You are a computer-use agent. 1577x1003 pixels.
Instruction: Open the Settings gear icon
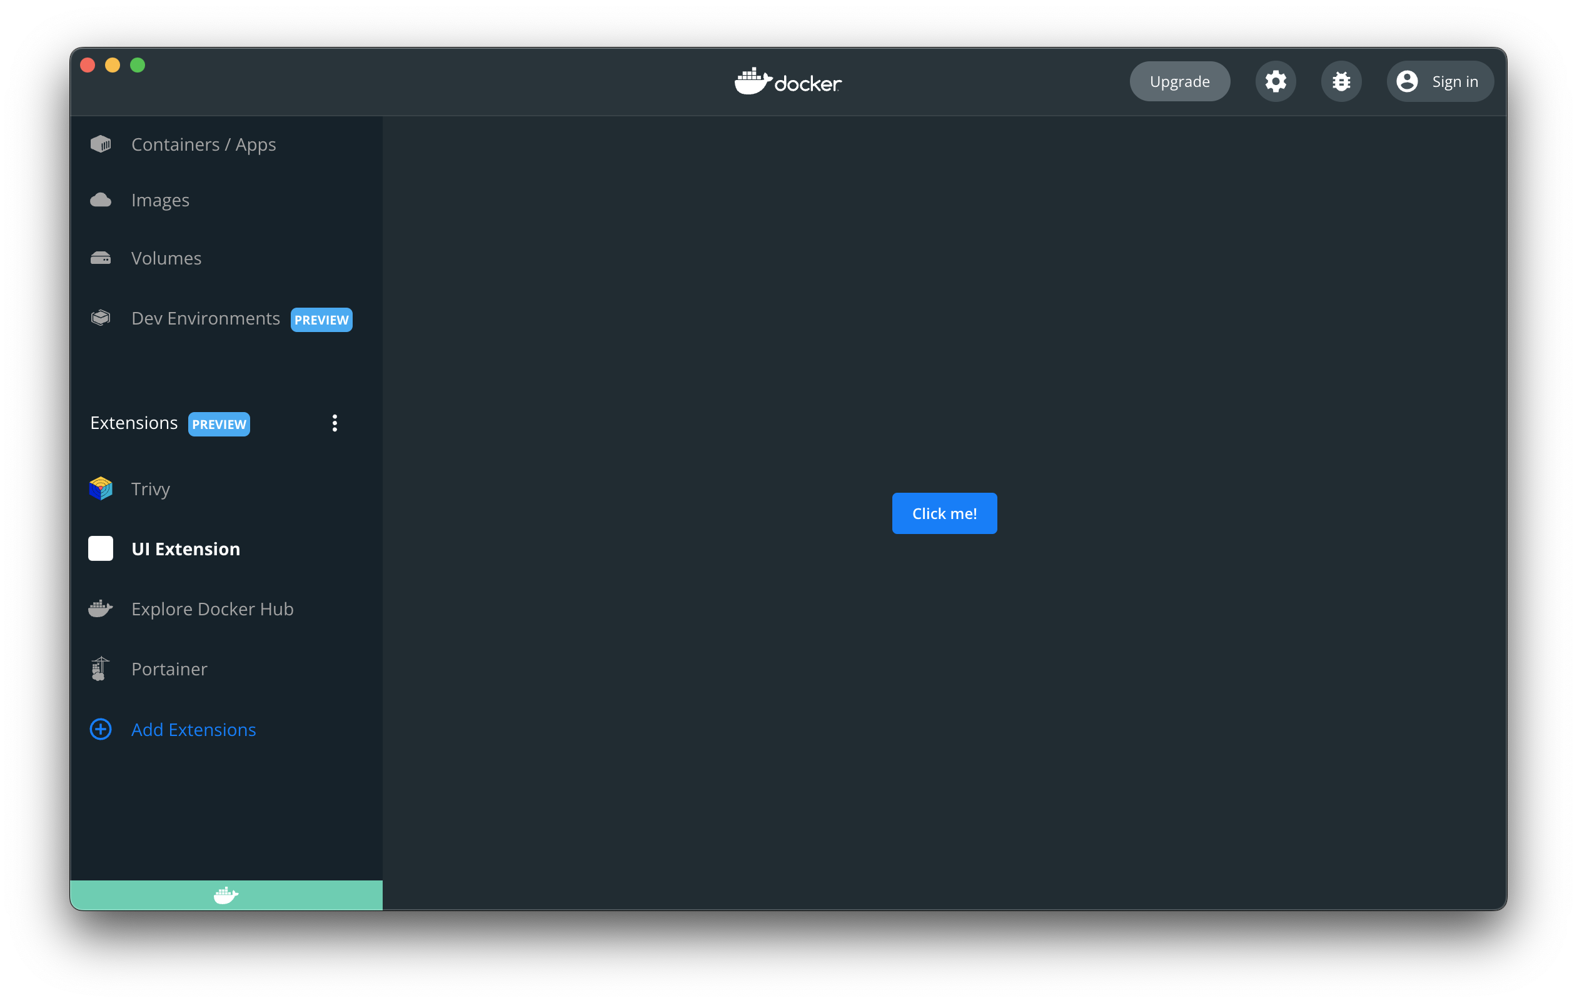[x=1275, y=81]
